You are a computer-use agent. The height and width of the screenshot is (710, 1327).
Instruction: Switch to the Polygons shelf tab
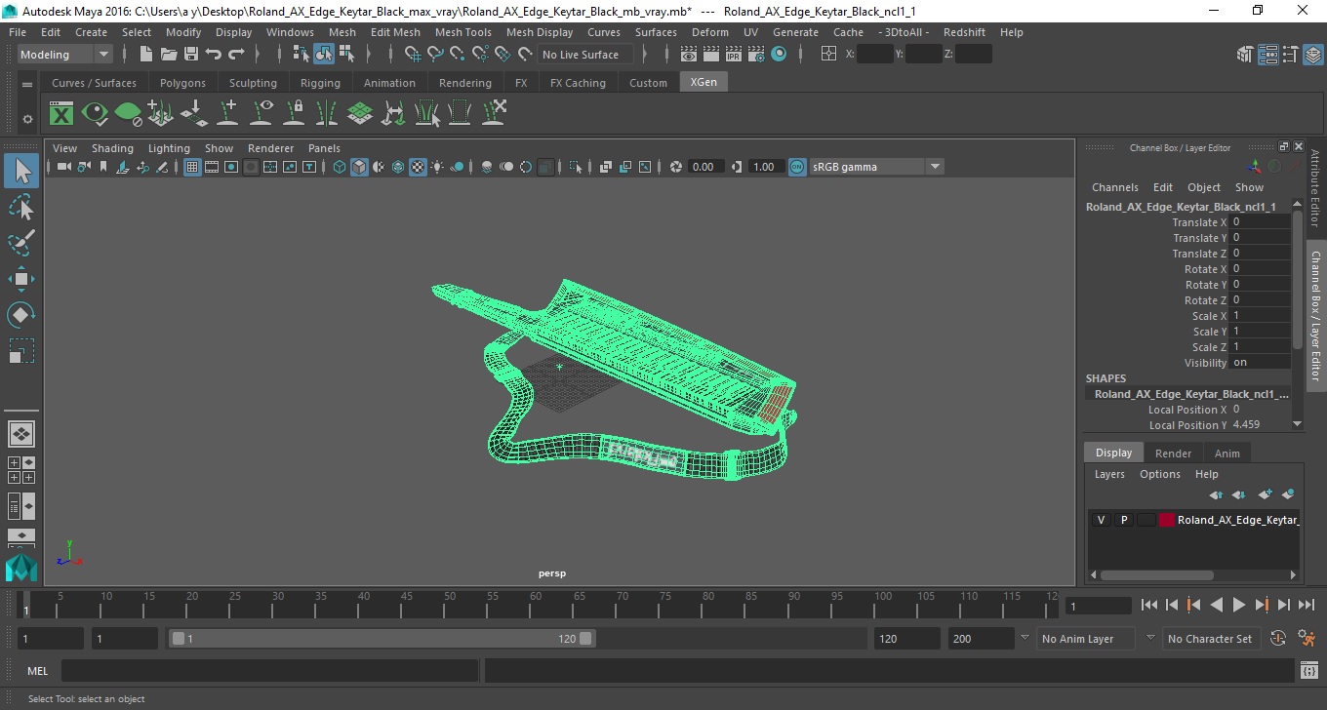point(182,83)
